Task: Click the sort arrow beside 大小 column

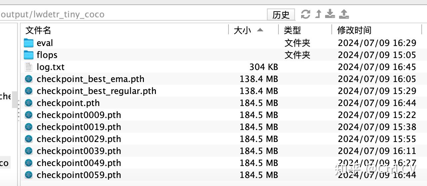Action: (260, 30)
